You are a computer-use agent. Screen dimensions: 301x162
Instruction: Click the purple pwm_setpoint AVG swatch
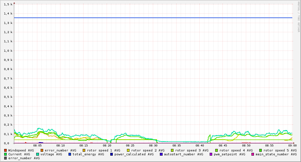point(211,154)
